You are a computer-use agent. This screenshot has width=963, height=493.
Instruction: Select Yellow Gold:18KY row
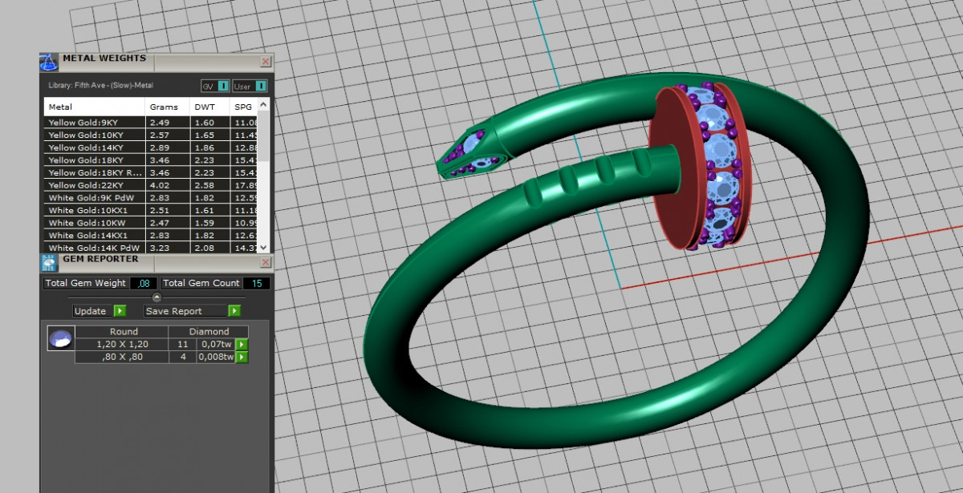pyautogui.click(x=94, y=160)
